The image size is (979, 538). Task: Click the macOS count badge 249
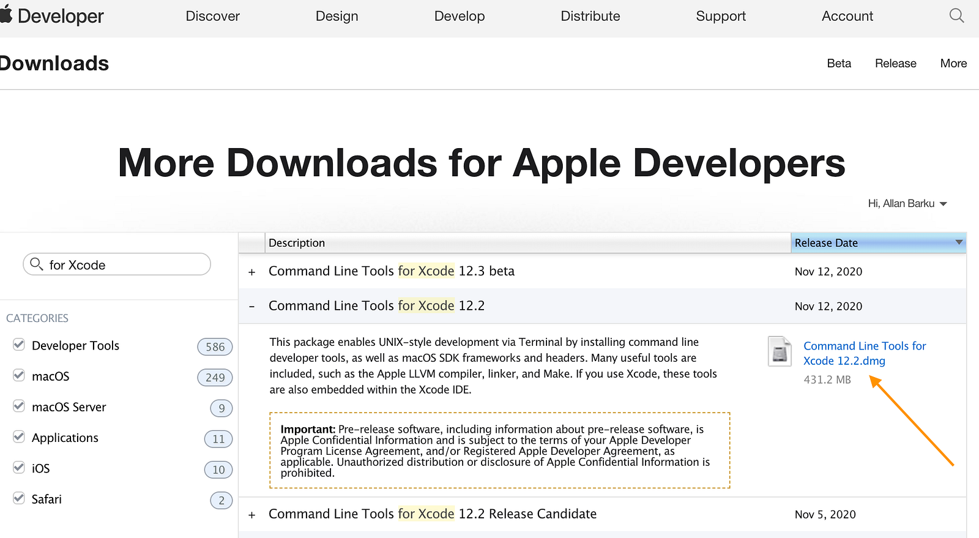pos(215,378)
